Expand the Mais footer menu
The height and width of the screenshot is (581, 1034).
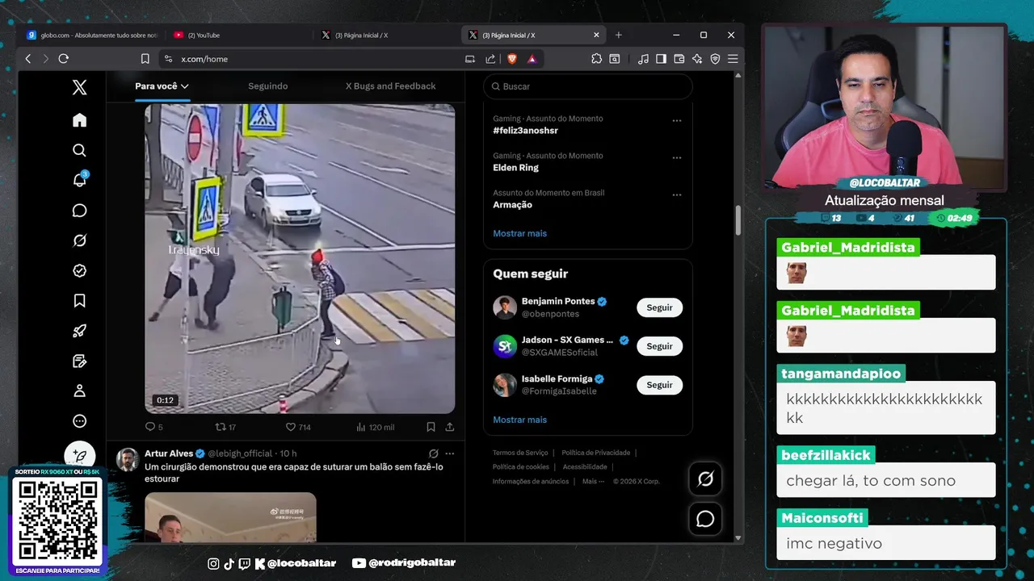593,482
